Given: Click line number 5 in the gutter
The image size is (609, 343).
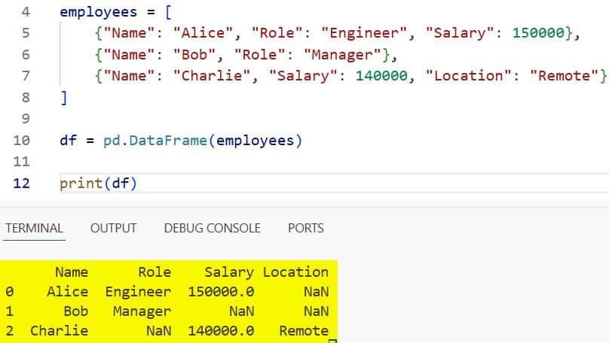Looking at the screenshot, I should click(x=26, y=33).
